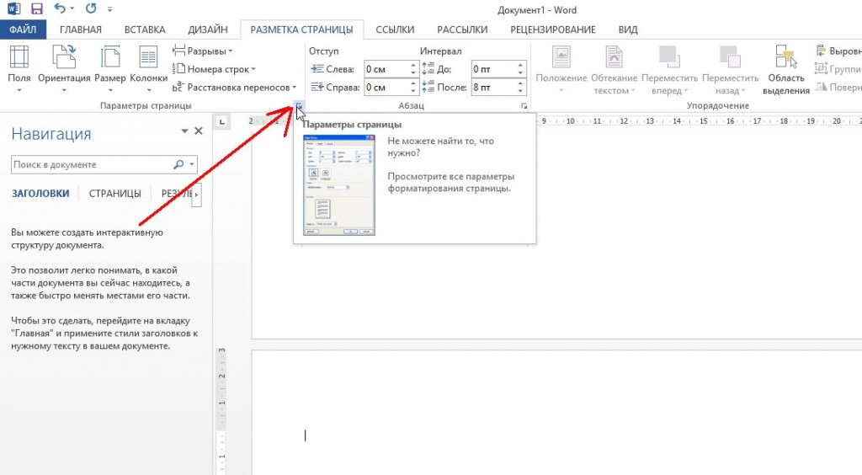This screenshot has width=862, height=475.
Task: Decrease the Справа indent with down arrow
Action: tap(413, 91)
